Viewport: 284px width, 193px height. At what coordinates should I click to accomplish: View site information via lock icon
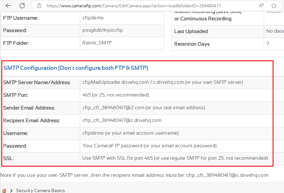coord(39,6)
